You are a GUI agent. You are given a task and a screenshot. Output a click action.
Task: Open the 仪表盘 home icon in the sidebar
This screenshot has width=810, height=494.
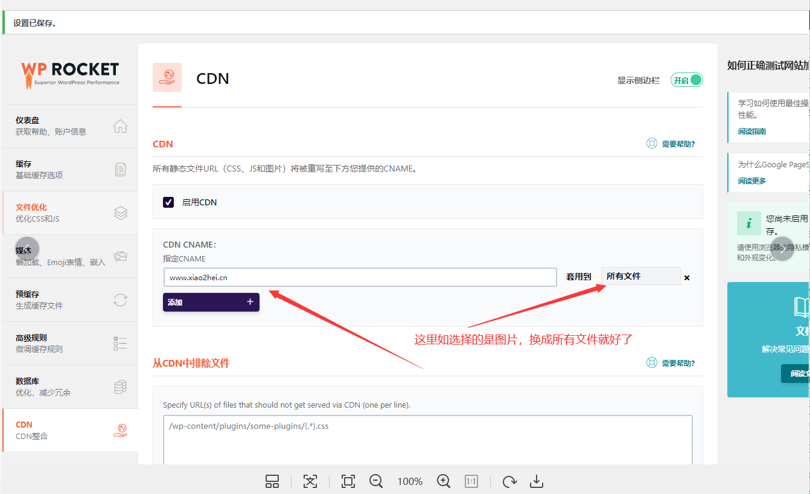click(120, 126)
